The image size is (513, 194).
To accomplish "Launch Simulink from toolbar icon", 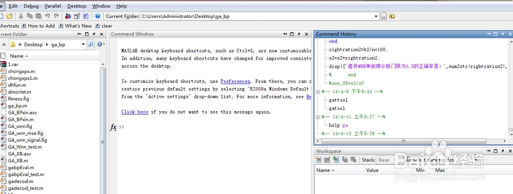I will tap(68, 16).
